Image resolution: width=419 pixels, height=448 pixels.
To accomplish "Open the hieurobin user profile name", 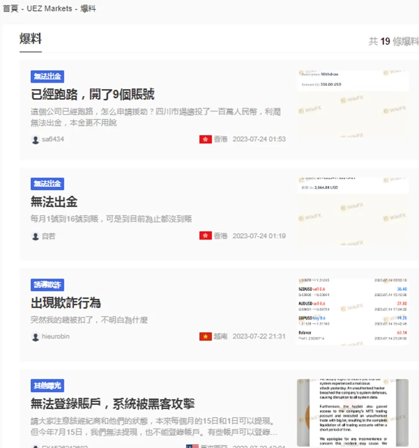I will pyautogui.click(x=56, y=336).
